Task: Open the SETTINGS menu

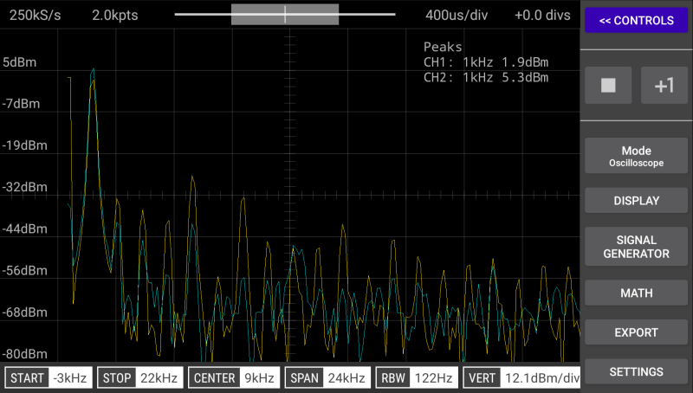Action: pos(636,372)
